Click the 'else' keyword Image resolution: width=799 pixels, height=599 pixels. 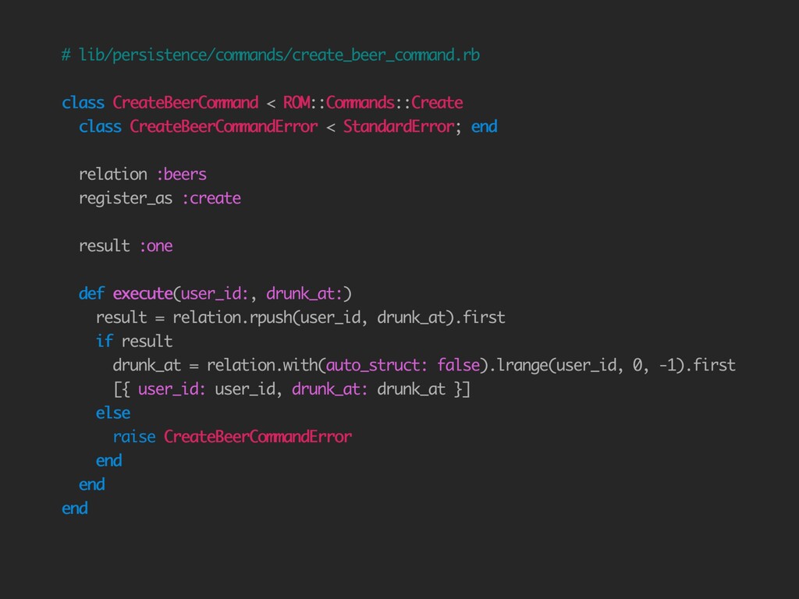[113, 413]
